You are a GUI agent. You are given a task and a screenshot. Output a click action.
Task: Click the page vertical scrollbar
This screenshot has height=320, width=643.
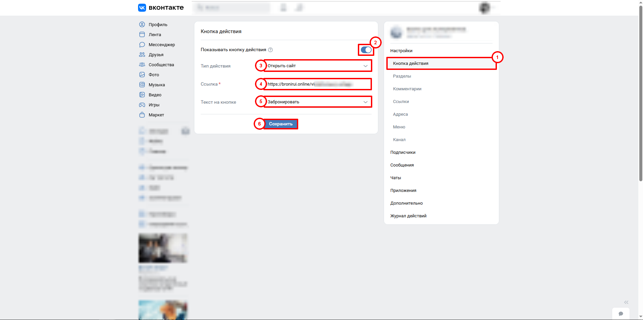[x=640, y=94]
